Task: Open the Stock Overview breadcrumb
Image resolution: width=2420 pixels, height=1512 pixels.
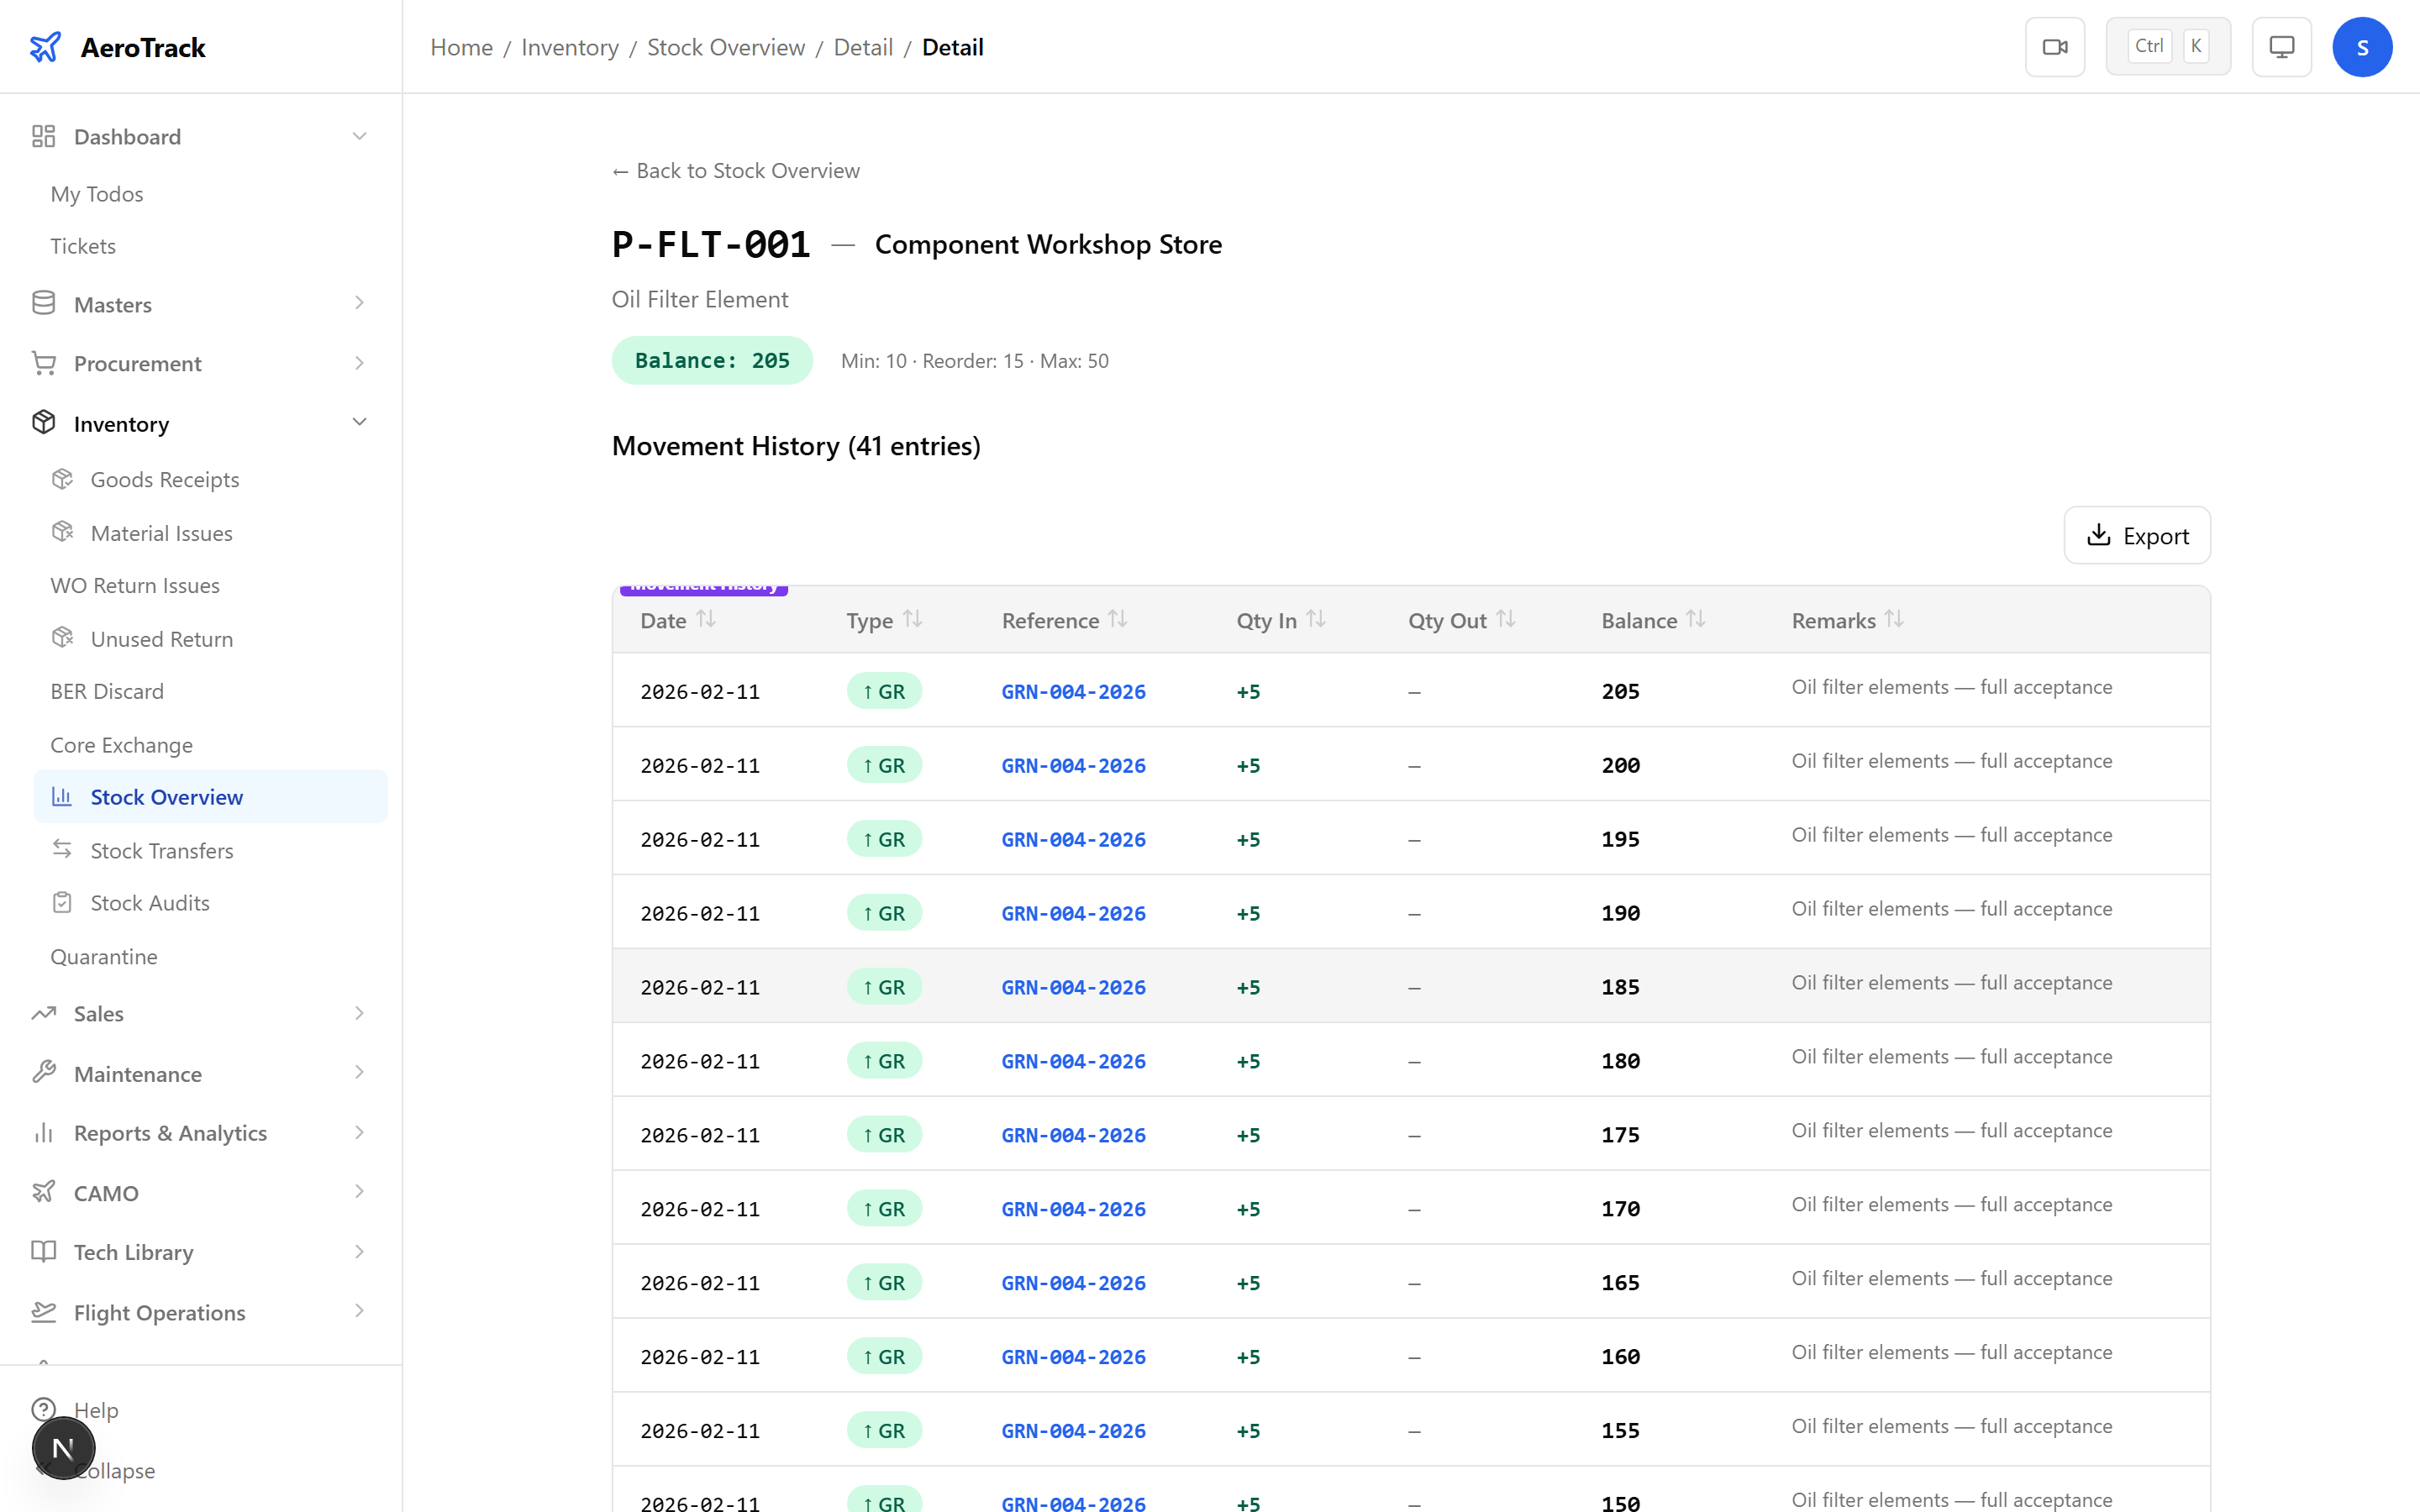Action: tap(726, 47)
